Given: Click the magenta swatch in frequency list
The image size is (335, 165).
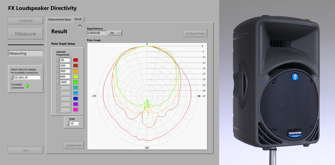Looking at the screenshot, I should (x=76, y=110).
